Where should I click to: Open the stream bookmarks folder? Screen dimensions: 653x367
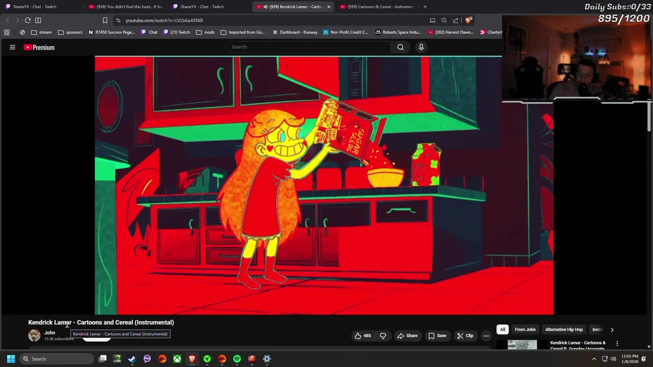coord(41,32)
